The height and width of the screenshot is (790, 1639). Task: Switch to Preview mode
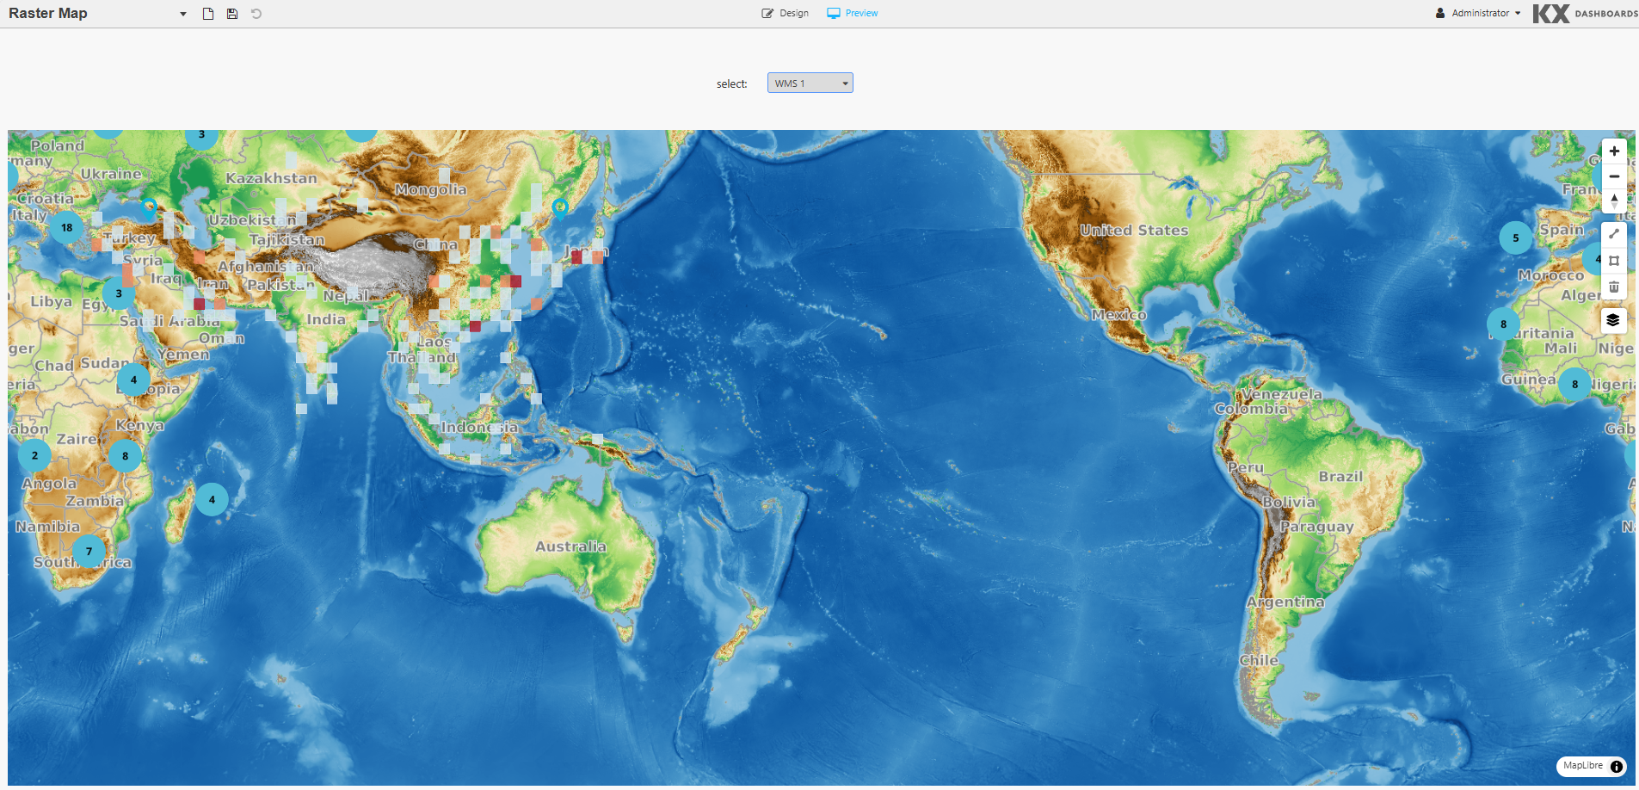[853, 13]
